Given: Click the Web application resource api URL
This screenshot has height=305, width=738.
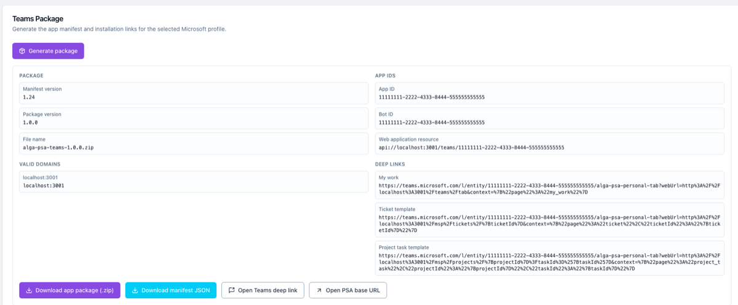Looking at the screenshot, I should (x=471, y=147).
